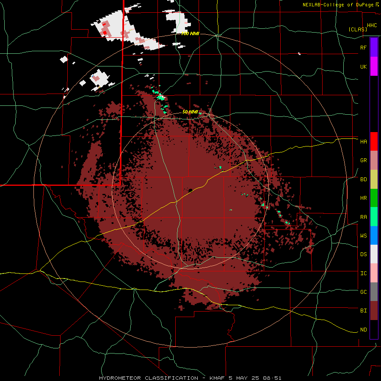The image size is (381, 381).
Task: Select the RA legend label
Action: click(363, 217)
